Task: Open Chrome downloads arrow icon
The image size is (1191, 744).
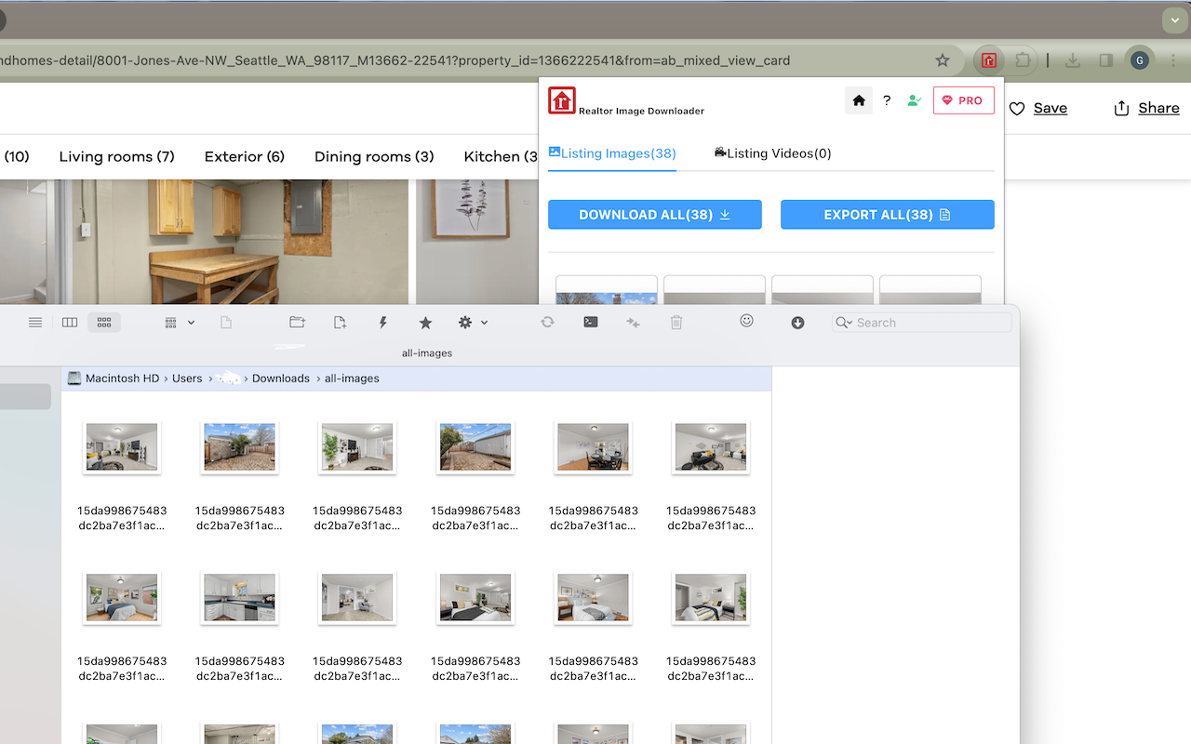Action: click(1073, 60)
